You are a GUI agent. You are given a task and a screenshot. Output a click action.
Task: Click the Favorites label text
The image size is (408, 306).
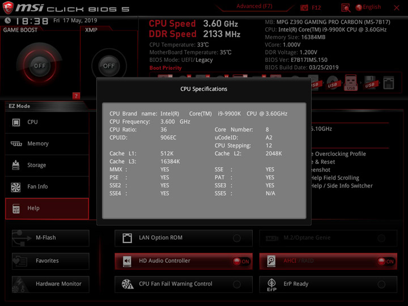coord(47,261)
